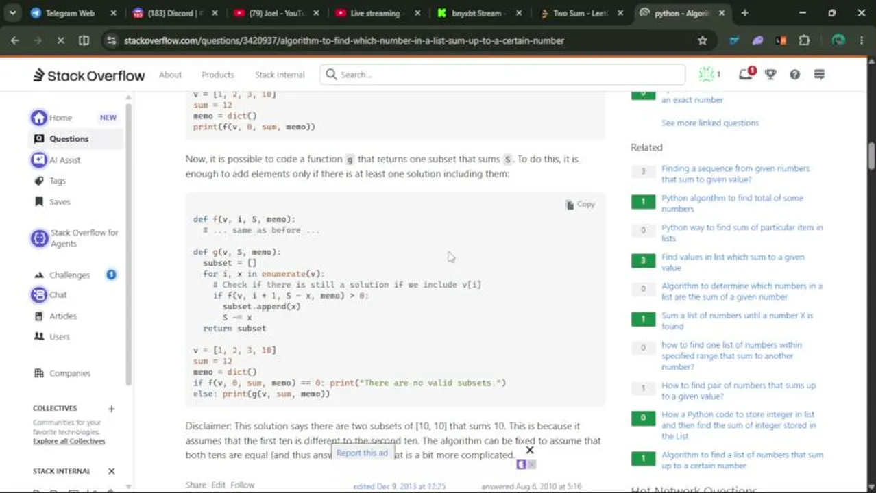This screenshot has height=493, width=876.
Task: Click Share under the answer
Action: (x=195, y=485)
